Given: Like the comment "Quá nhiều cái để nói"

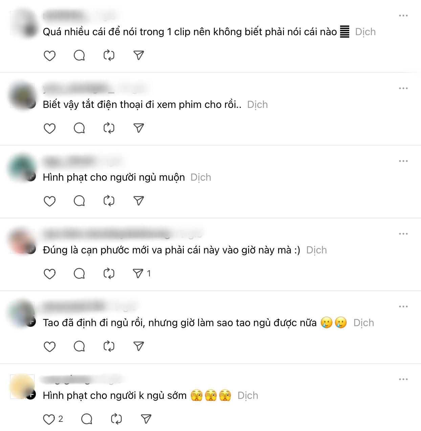Looking at the screenshot, I should 50,55.
